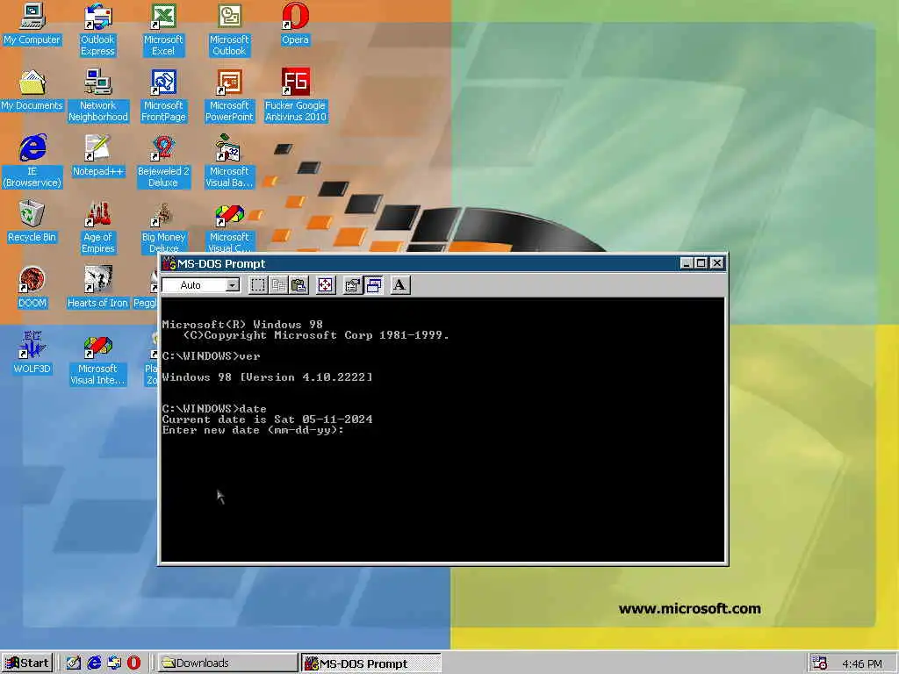
Task: Open the MS-DOS Prompt Properties icon
Action: [x=353, y=285]
